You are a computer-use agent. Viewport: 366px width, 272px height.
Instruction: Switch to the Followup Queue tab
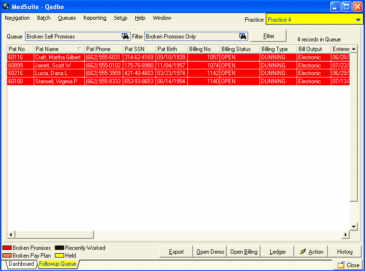[x=57, y=264]
